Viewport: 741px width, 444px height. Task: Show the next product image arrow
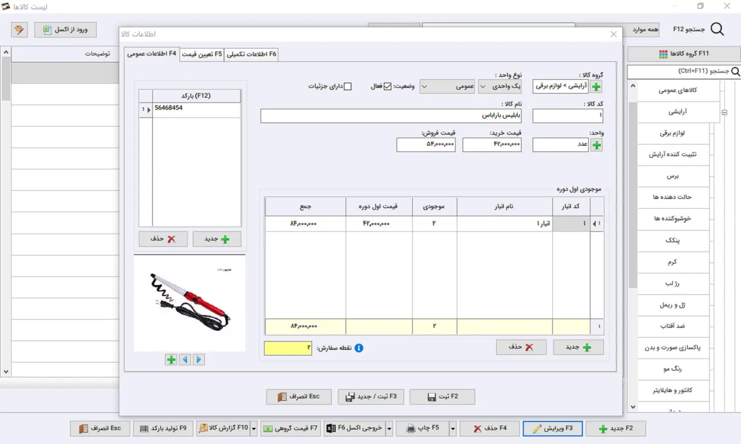pos(199,360)
